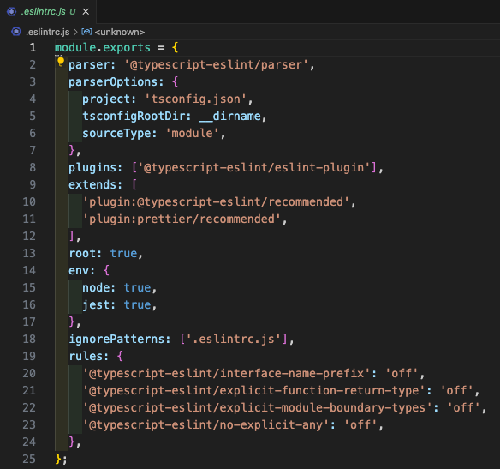Click 'interface-name-prefix' rule on line 20
500x469 pixels.
click(226, 373)
